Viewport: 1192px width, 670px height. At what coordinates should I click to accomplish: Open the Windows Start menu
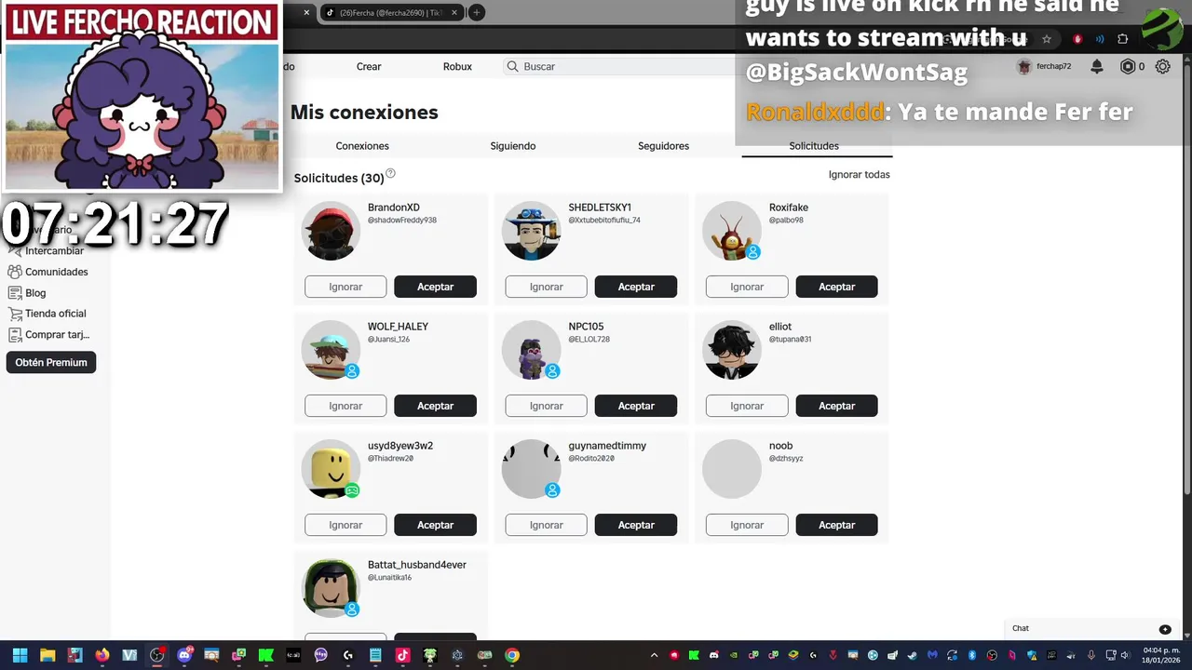(x=20, y=655)
